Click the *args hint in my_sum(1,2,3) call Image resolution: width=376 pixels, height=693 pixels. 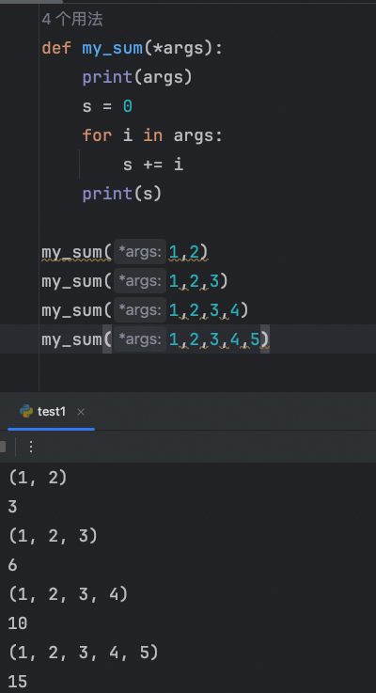click(140, 281)
